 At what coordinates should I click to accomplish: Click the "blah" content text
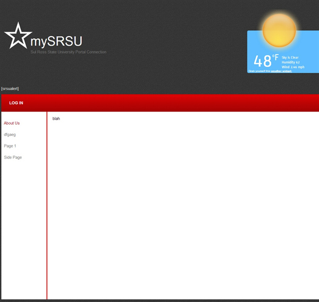[56, 118]
